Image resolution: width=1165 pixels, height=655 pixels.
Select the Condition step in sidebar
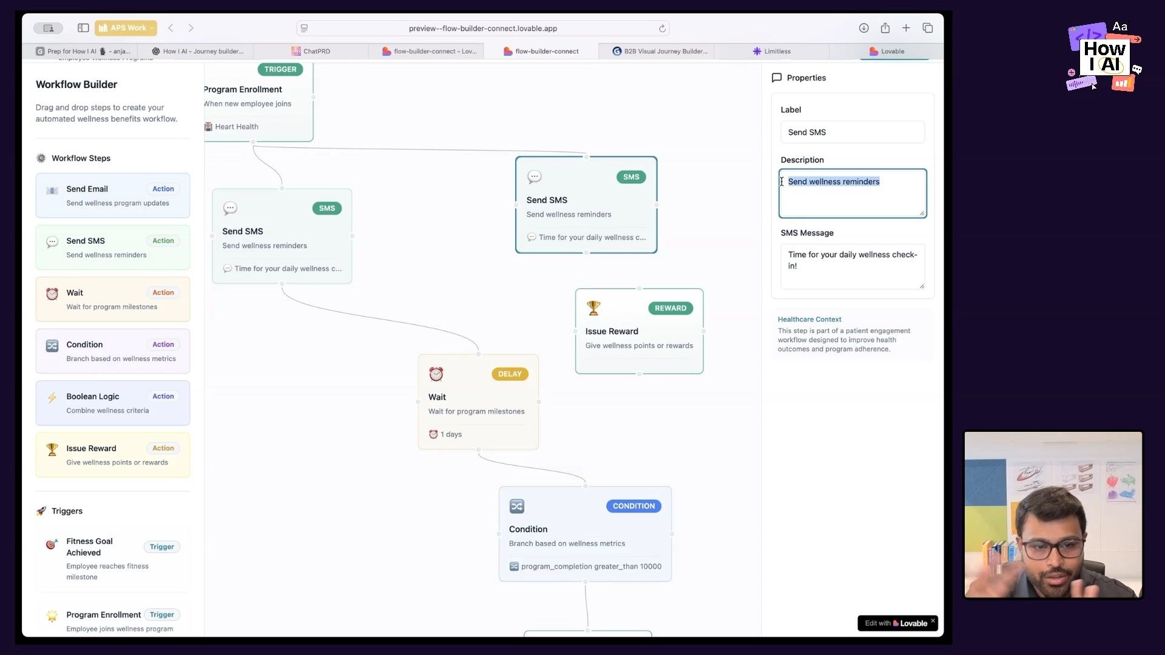point(113,351)
